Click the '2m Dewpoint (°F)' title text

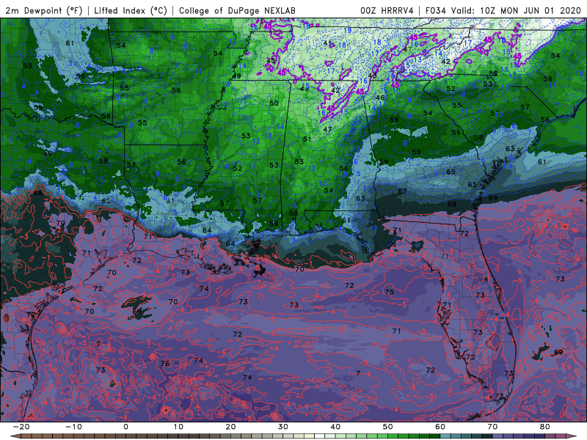[x=43, y=10]
